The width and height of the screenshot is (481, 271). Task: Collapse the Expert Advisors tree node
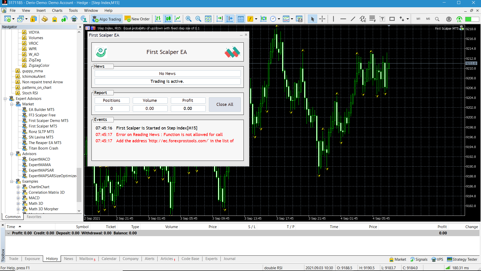pos(5,99)
